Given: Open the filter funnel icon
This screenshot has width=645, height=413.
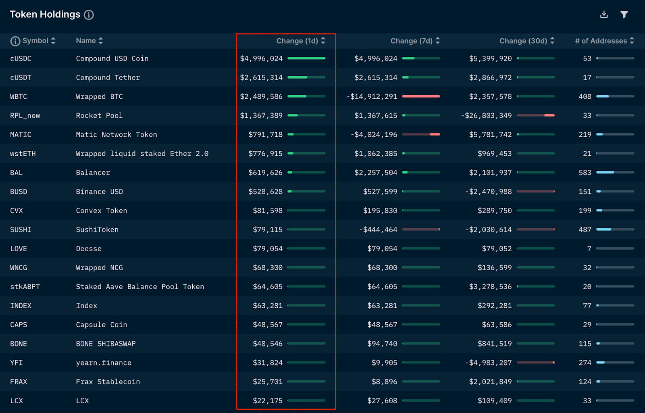Looking at the screenshot, I should tap(624, 15).
